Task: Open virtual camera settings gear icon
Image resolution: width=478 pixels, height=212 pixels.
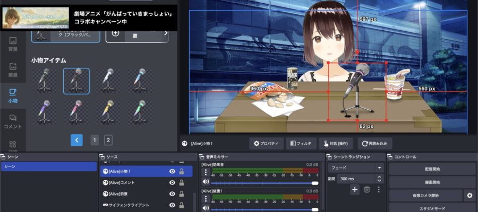Action: pyautogui.click(x=469, y=196)
